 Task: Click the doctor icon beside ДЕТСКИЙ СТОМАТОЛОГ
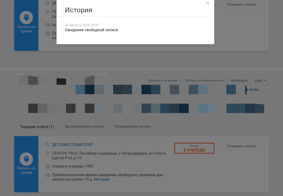click(x=47, y=145)
